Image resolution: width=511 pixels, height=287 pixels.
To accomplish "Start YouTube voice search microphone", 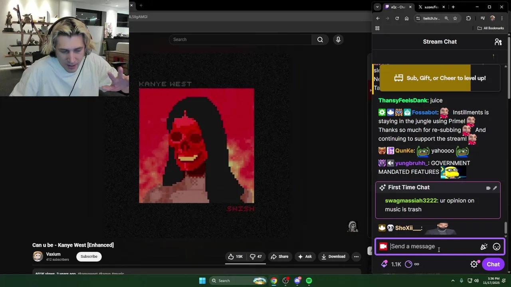I will coord(338,39).
